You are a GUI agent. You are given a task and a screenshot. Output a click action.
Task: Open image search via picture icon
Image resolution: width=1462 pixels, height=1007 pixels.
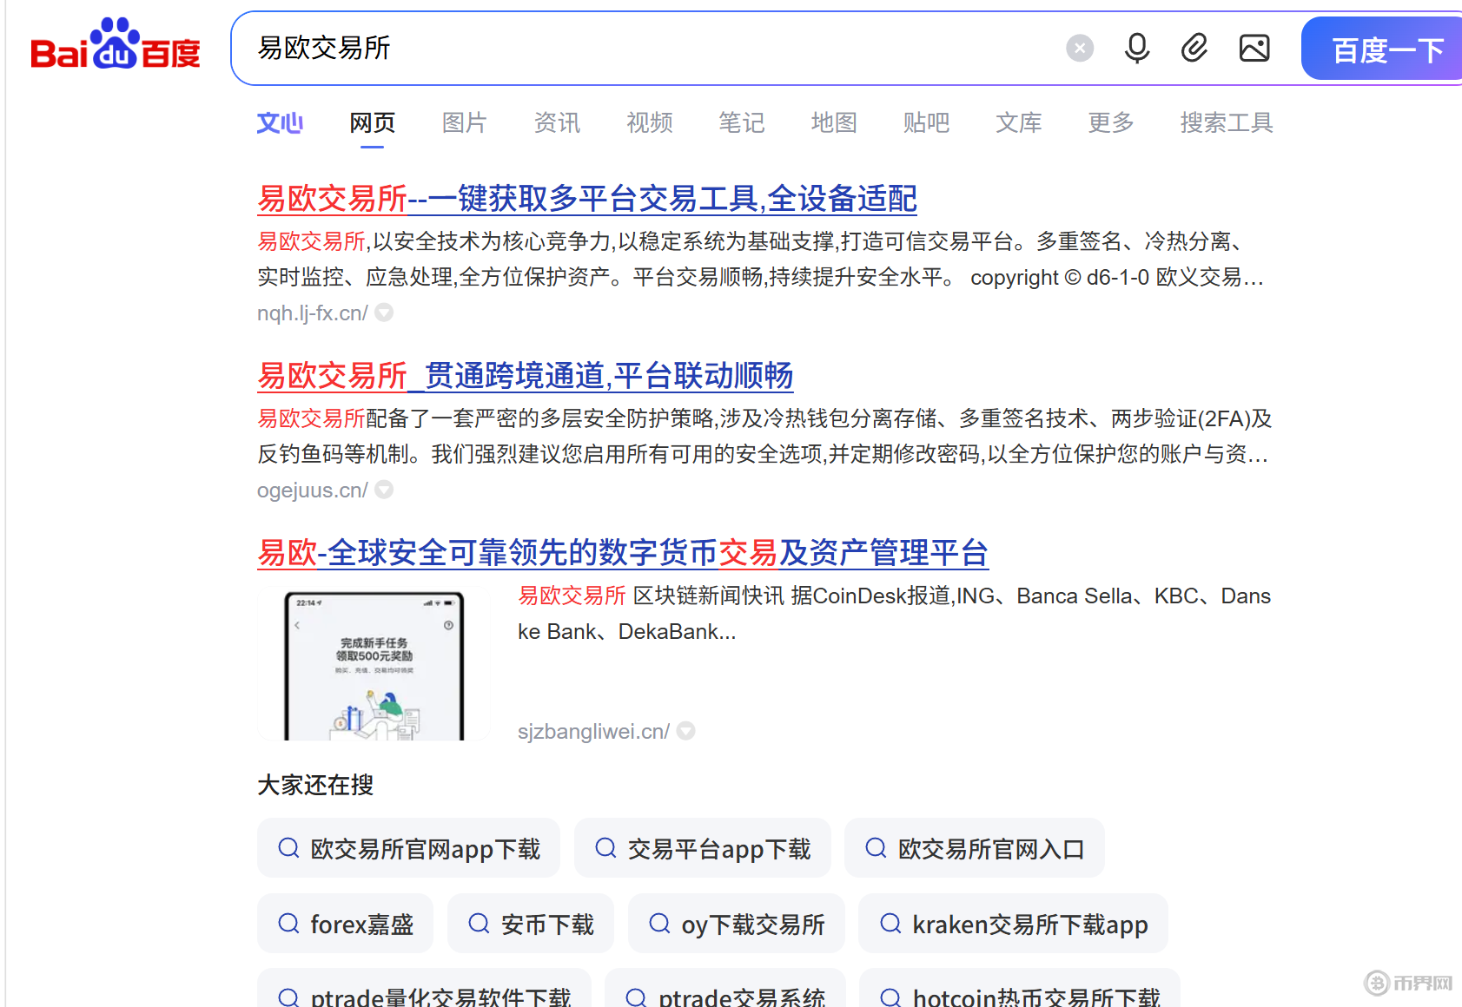1254,48
